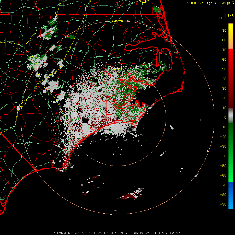
Task: Click the -70 value on velocity scale
Action: pyautogui.click(x=223, y=185)
